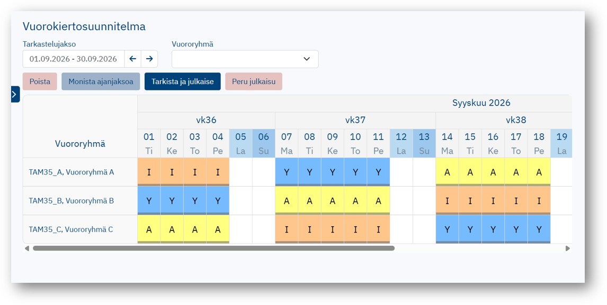Go to next review period arrow

pos(149,59)
